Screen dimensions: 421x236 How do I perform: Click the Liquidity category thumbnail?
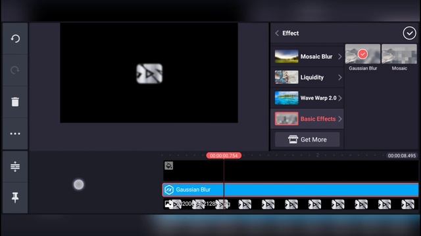[x=286, y=77]
